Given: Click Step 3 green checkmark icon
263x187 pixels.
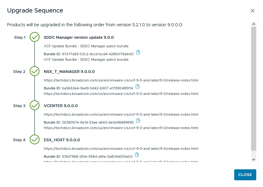Looking at the screenshot, I should click(35, 106).
